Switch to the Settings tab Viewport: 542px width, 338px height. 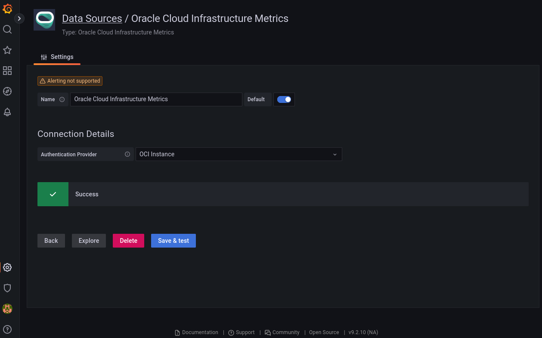point(57,57)
